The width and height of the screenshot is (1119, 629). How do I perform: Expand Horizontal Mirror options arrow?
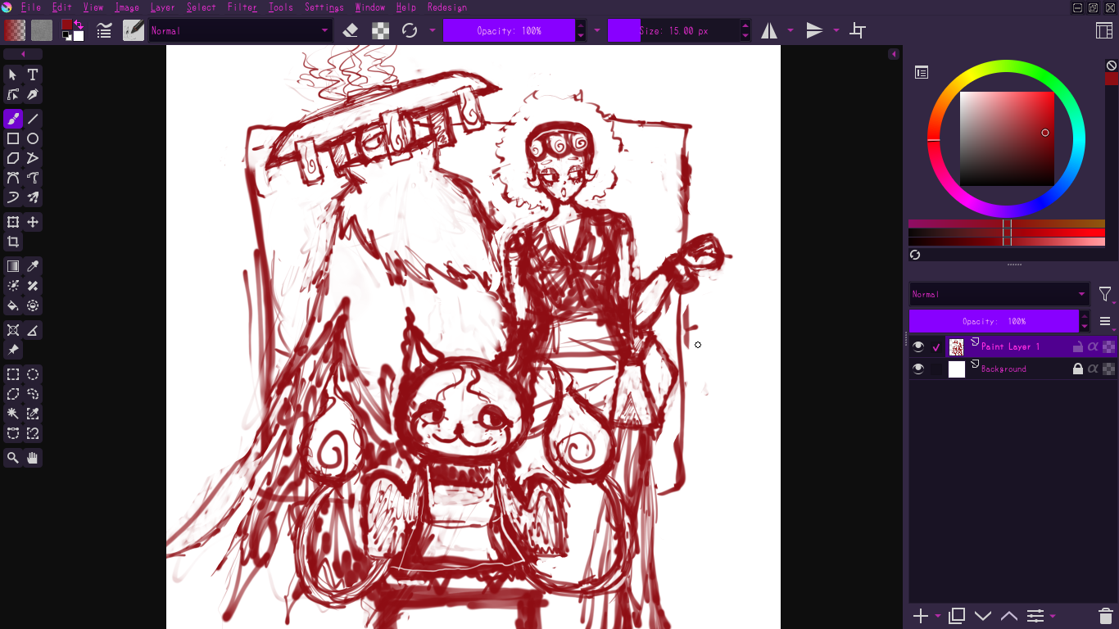click(791, 30)
